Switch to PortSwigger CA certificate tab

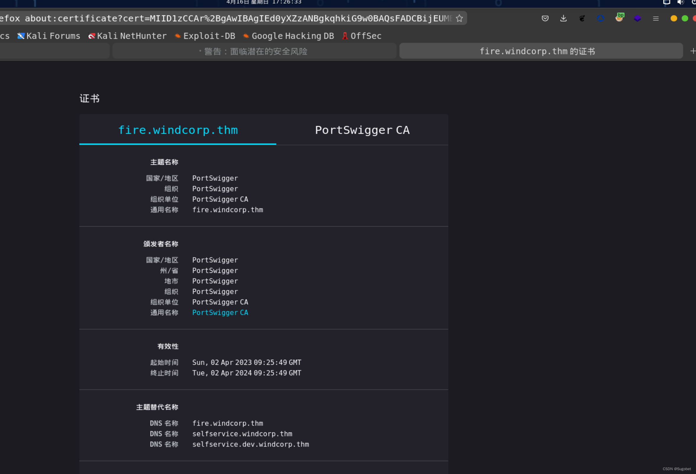362,130
